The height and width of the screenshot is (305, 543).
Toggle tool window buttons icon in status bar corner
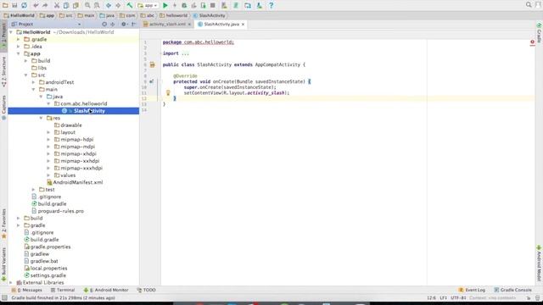click(4, 297)
